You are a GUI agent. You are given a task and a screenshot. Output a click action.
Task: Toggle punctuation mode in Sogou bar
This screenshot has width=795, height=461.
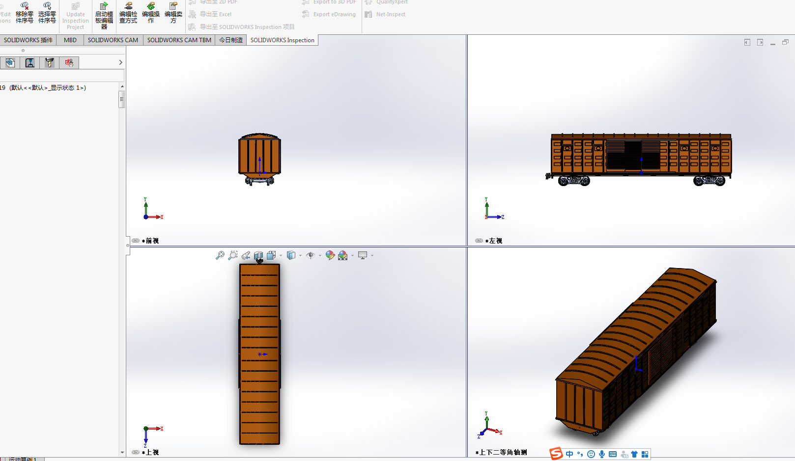[x=580, y=454]
